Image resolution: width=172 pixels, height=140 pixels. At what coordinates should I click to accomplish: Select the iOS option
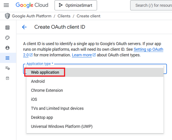pos(34,99)
